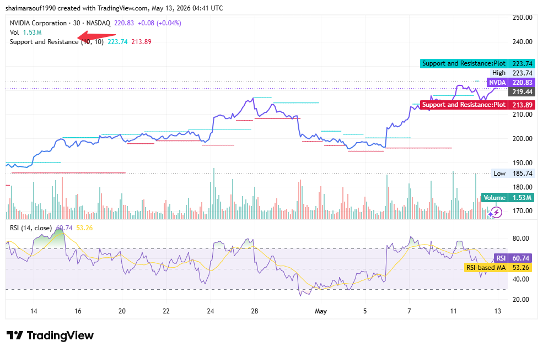This screenshot has width=543, height=352.
Task: Click the May label on time axis
Action: (x=321, y=311)
